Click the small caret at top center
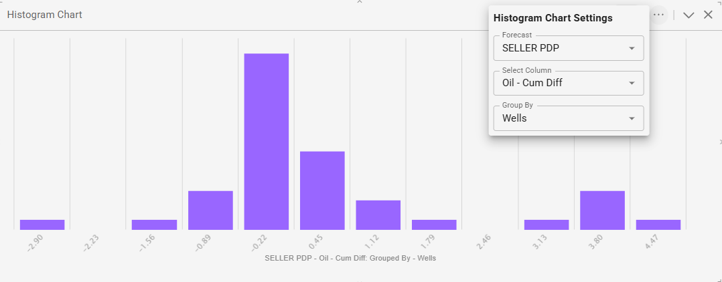This screenshot has width=722, height=282. (x=360, y=3)
